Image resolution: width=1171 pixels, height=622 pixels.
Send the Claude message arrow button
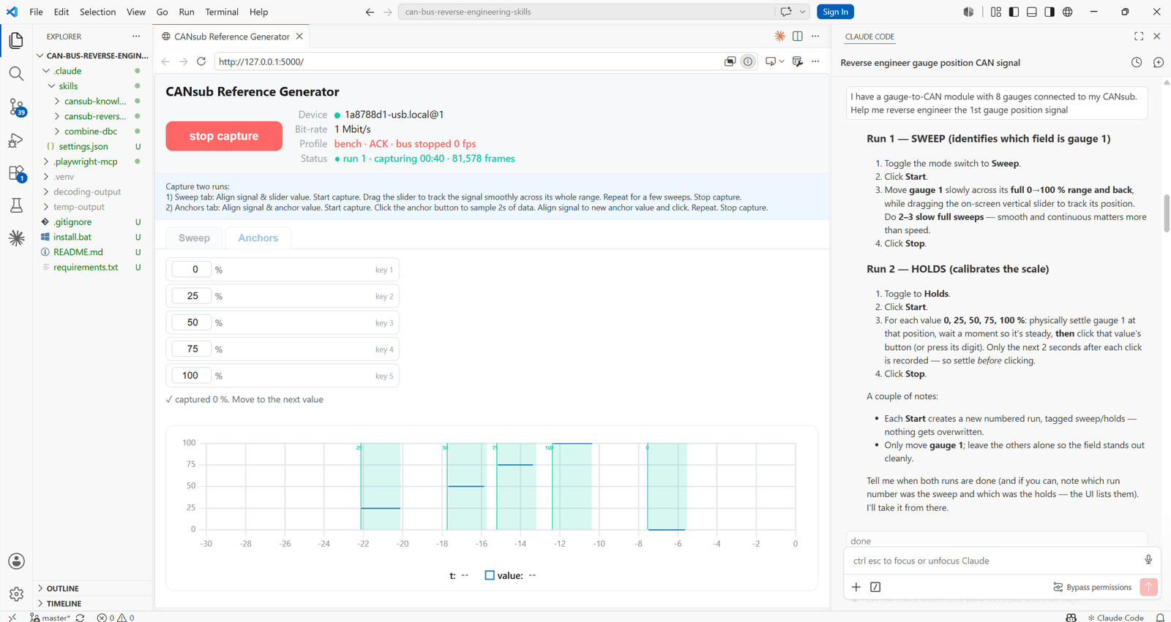coord(1148,587)
